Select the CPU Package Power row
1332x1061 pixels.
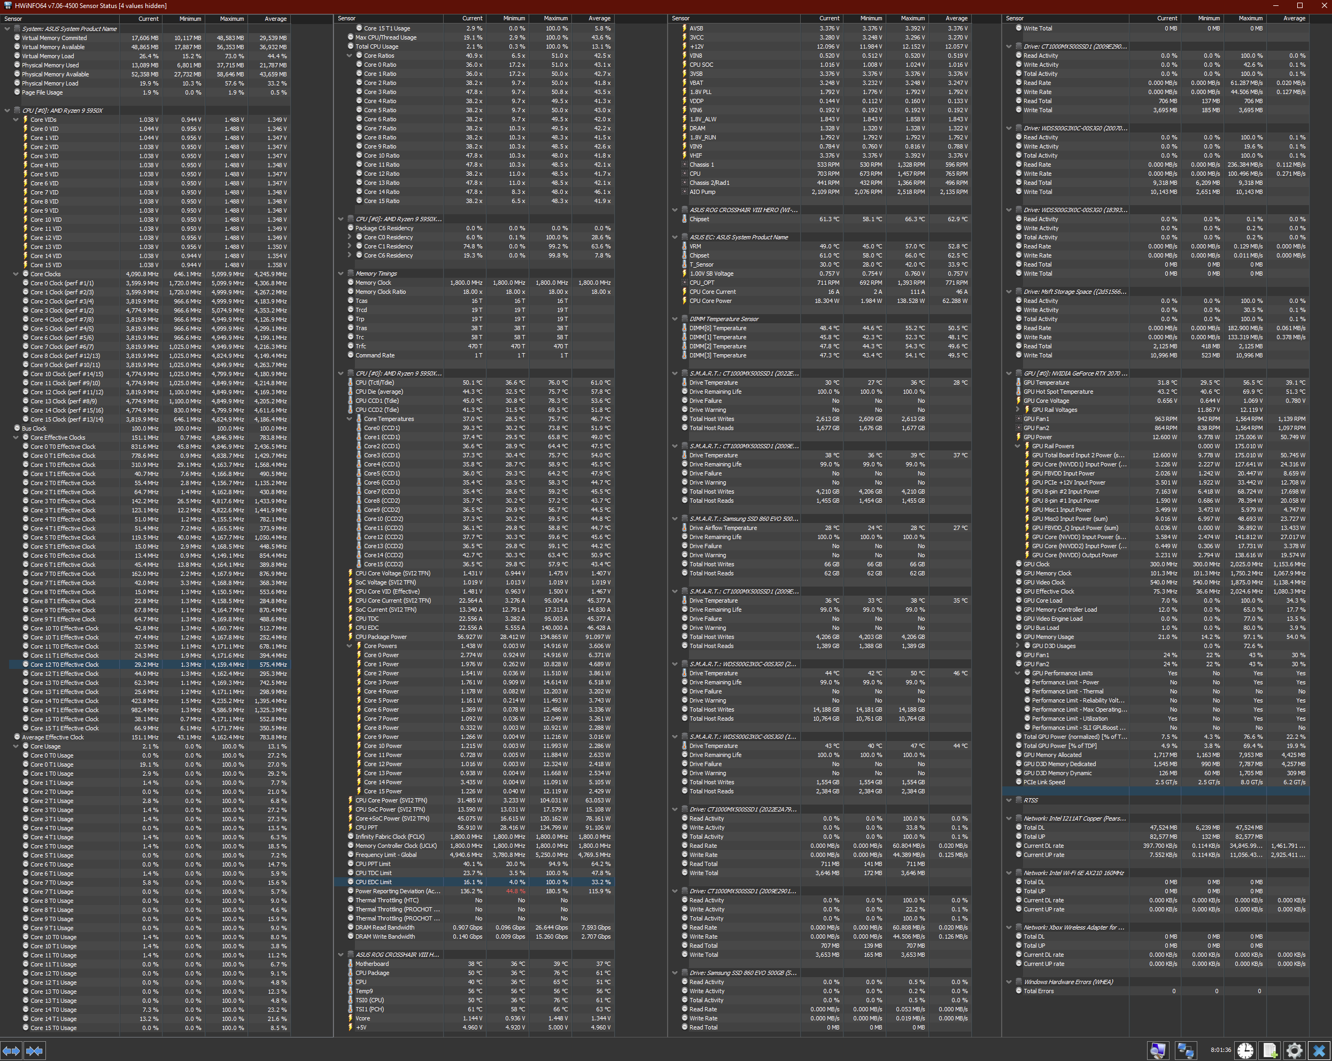pos(381,637)
